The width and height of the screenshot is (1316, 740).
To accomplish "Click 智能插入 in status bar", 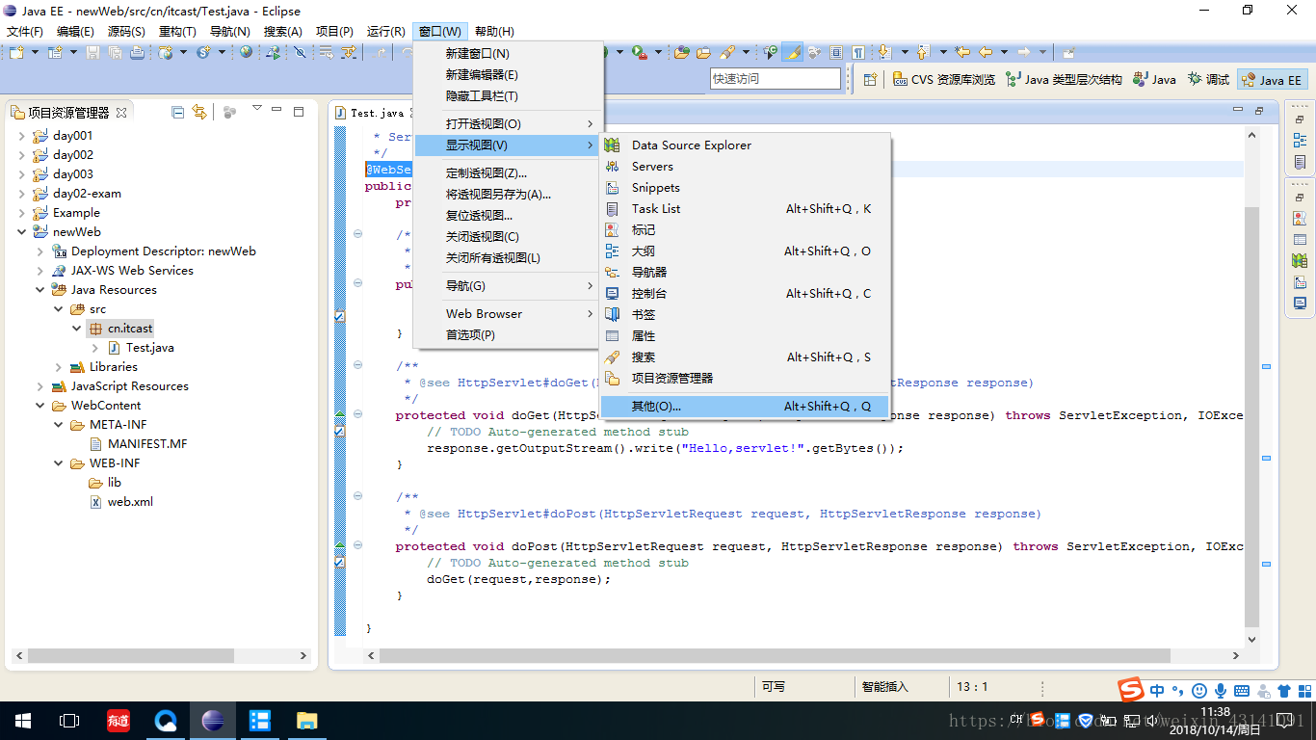I will (885, 687).
